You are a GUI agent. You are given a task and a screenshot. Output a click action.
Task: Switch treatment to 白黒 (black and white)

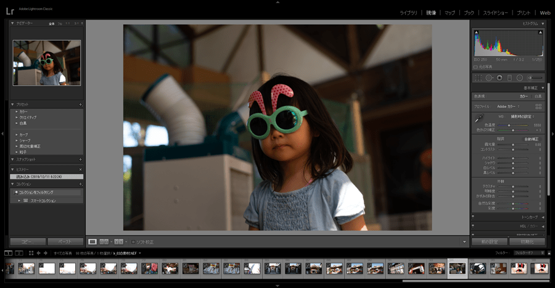click(538, 96)
